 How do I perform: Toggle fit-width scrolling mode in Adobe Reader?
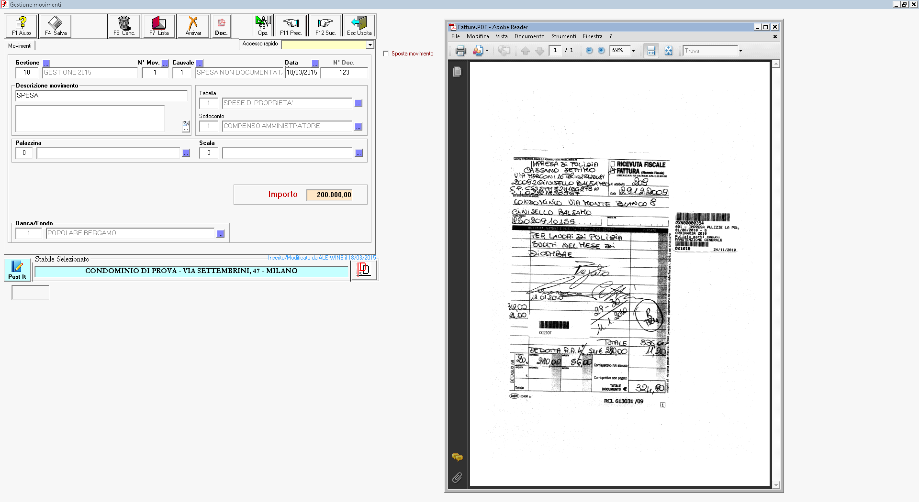coord(651,51)
